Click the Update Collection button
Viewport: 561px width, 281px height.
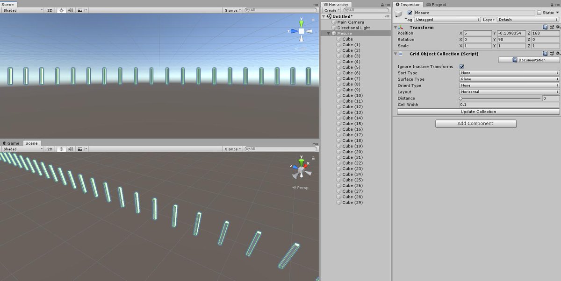(x=478, y=112)
